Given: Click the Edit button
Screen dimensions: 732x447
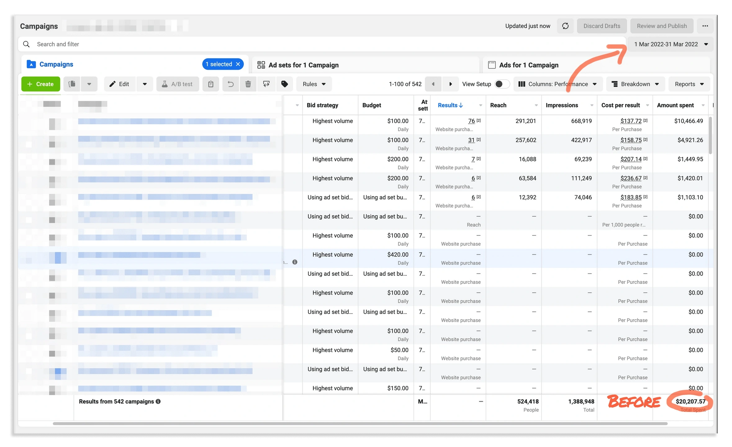Looking at the screenshot, I should [x=120, y=84].
